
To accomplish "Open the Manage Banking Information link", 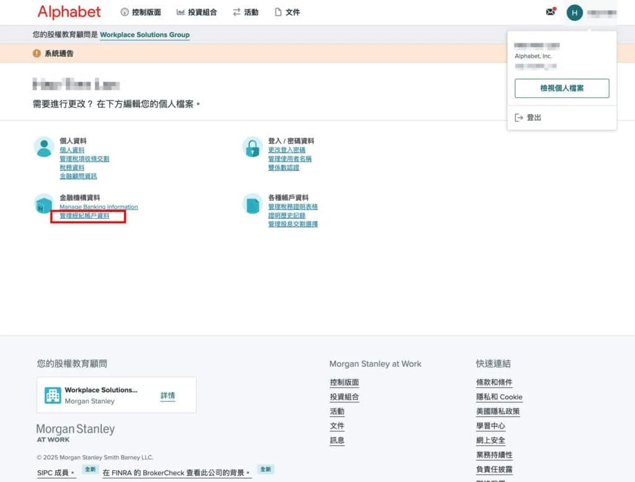I will point(99,207).
